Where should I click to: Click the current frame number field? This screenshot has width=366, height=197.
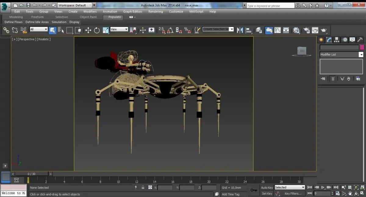point(323,193)
